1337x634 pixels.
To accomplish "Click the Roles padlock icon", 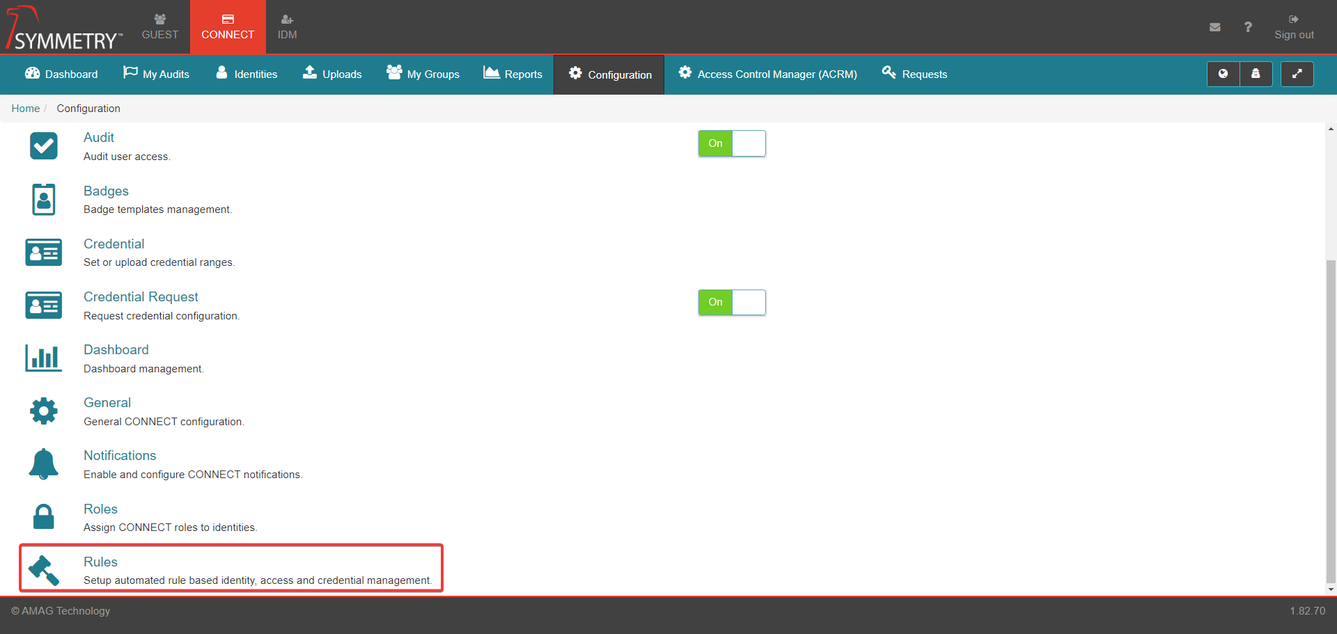I will click(x=43, y=516).
